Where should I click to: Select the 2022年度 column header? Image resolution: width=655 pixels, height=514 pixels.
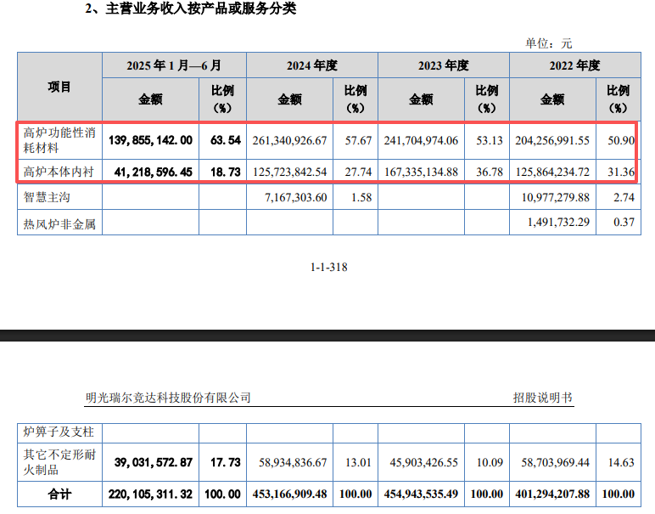coord(574,65)
